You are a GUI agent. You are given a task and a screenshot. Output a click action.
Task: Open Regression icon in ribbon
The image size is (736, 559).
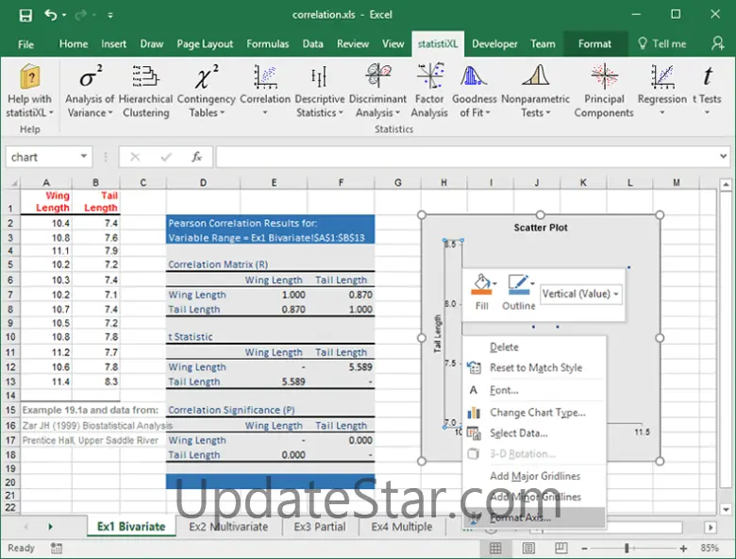(662, 76)
